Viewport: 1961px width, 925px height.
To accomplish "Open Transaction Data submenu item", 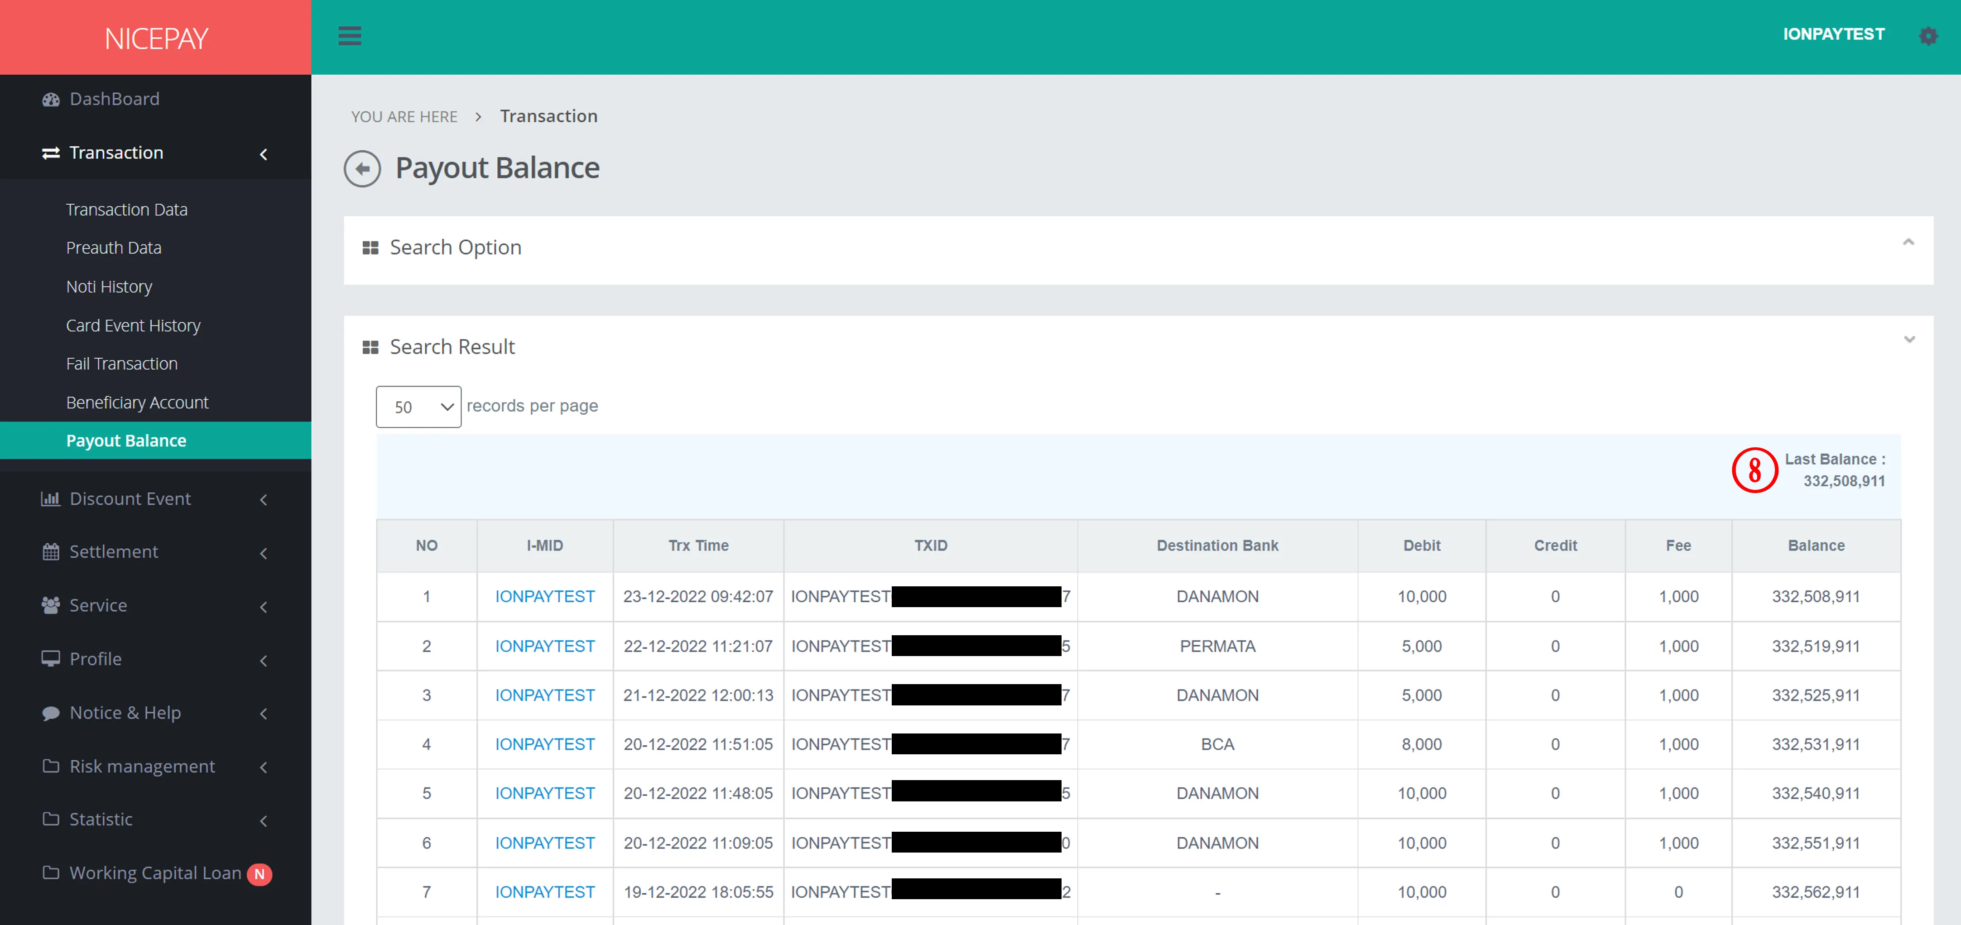I will pos(126,209).
